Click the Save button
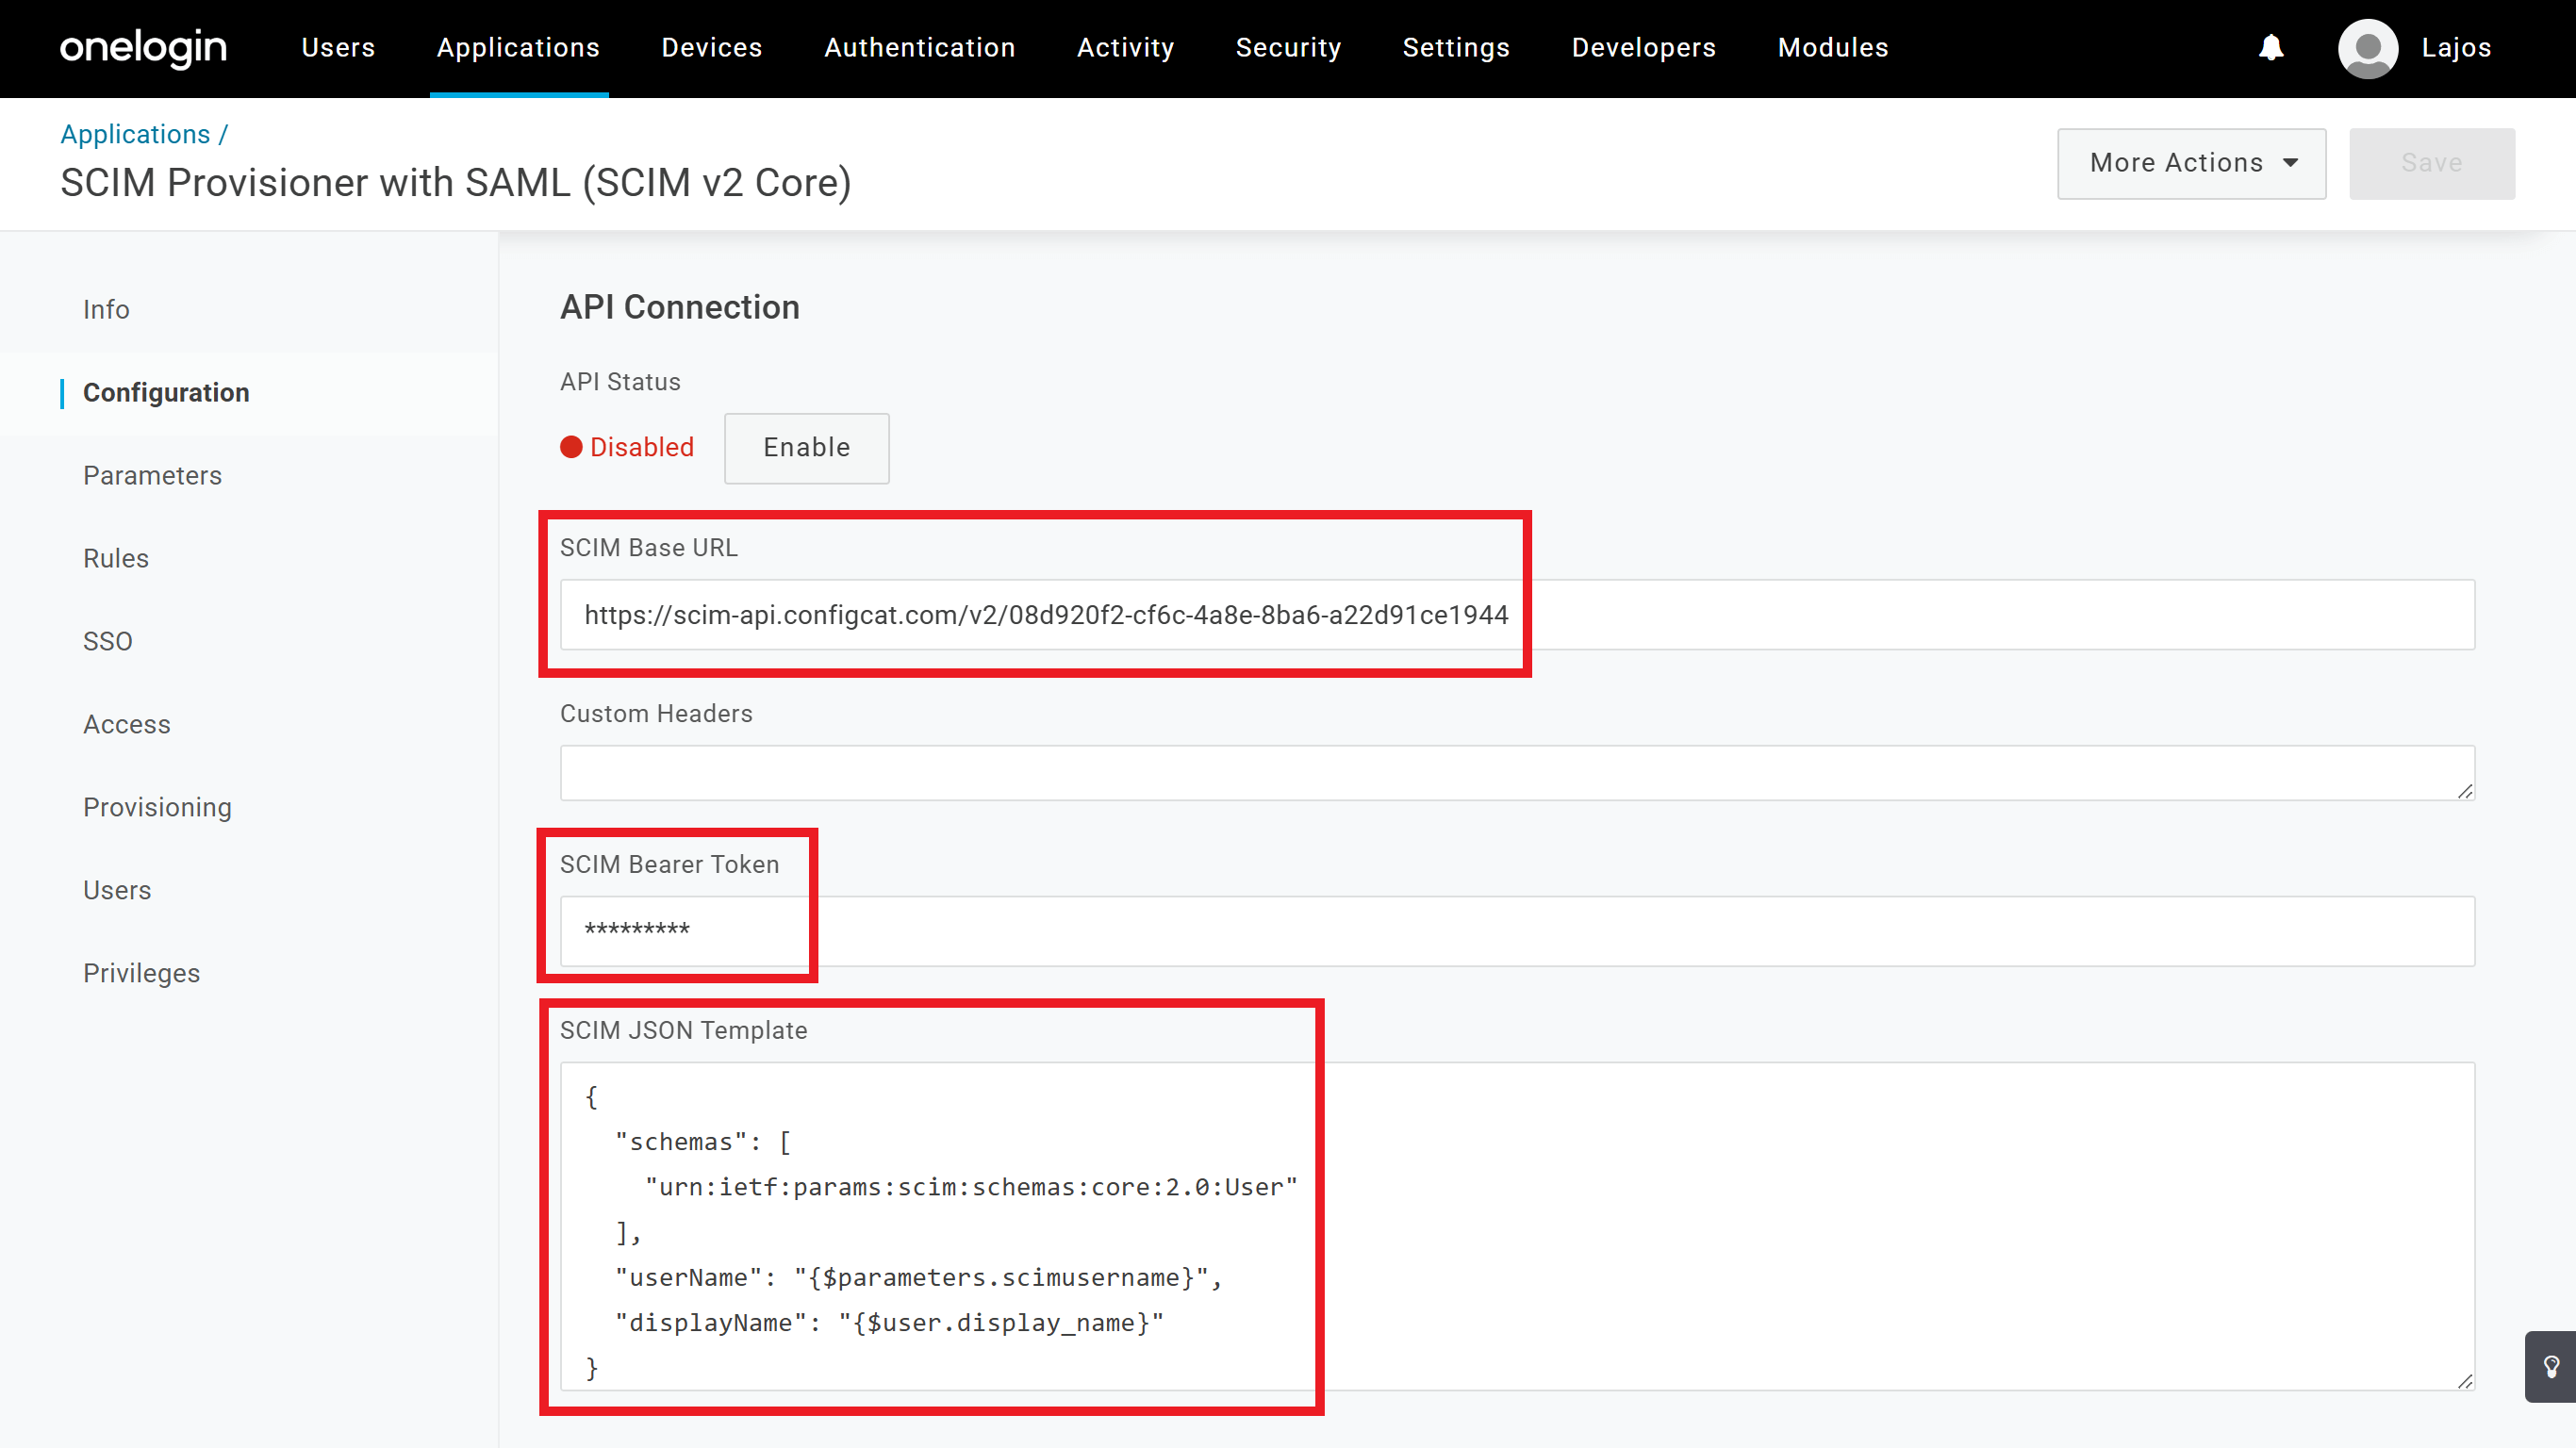 pyautogui.click(x=2432, y=163)
